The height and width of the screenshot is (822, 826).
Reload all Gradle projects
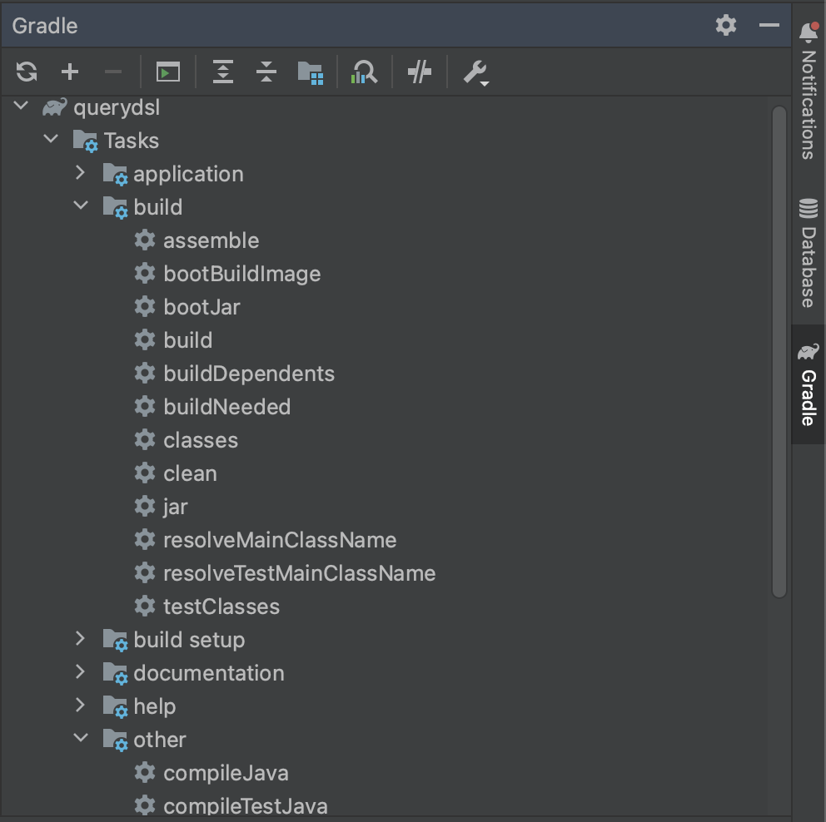click(27, 72)
